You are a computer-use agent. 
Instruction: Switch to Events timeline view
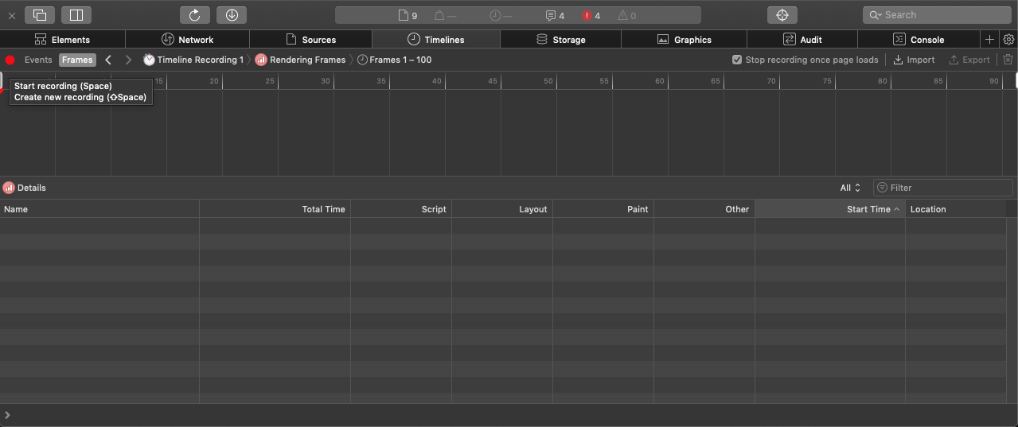38,60
